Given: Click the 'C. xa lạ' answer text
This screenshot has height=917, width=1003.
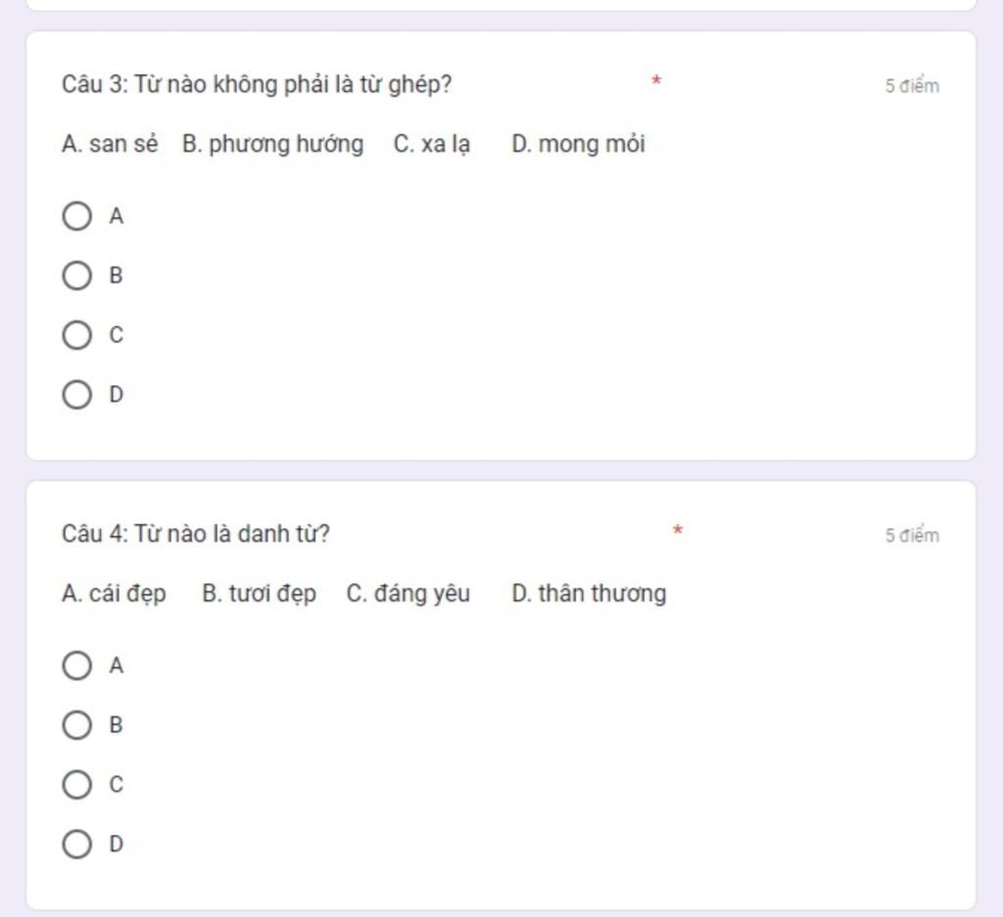Looking at the screenshot, I should [x=432, y=145].
